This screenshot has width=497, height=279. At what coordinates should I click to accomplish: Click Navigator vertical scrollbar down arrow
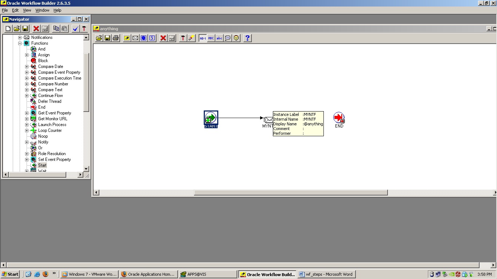click(x=86, y=169)
